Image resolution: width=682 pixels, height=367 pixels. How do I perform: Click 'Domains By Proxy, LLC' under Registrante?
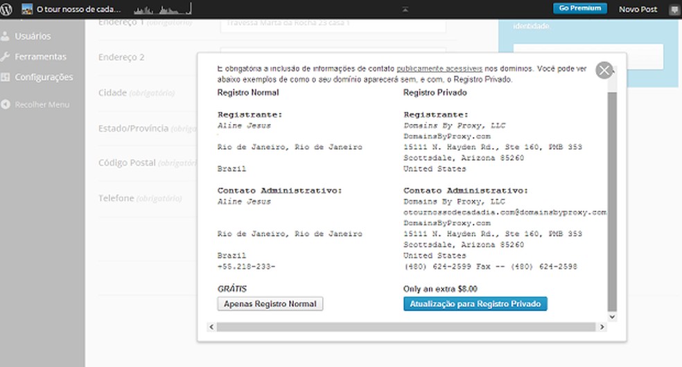[454, 125]
